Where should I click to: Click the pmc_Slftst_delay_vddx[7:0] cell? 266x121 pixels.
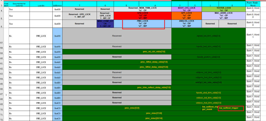(x=154, y=62)
